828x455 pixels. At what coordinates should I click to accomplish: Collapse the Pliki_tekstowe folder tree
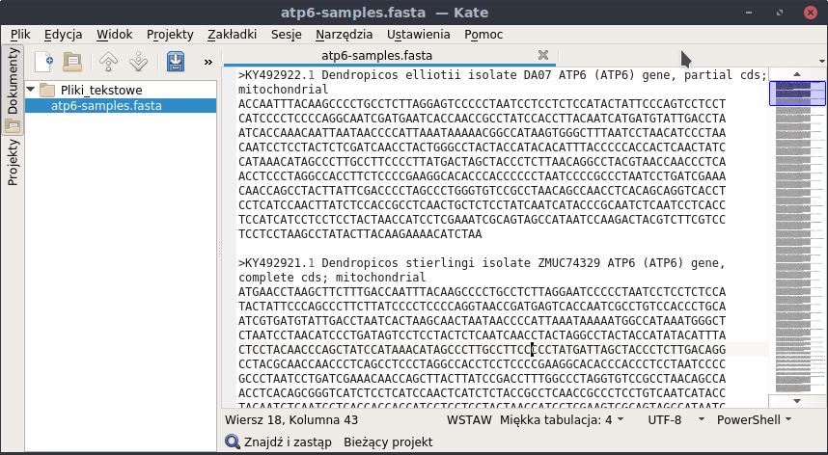(x=32, y=90)
